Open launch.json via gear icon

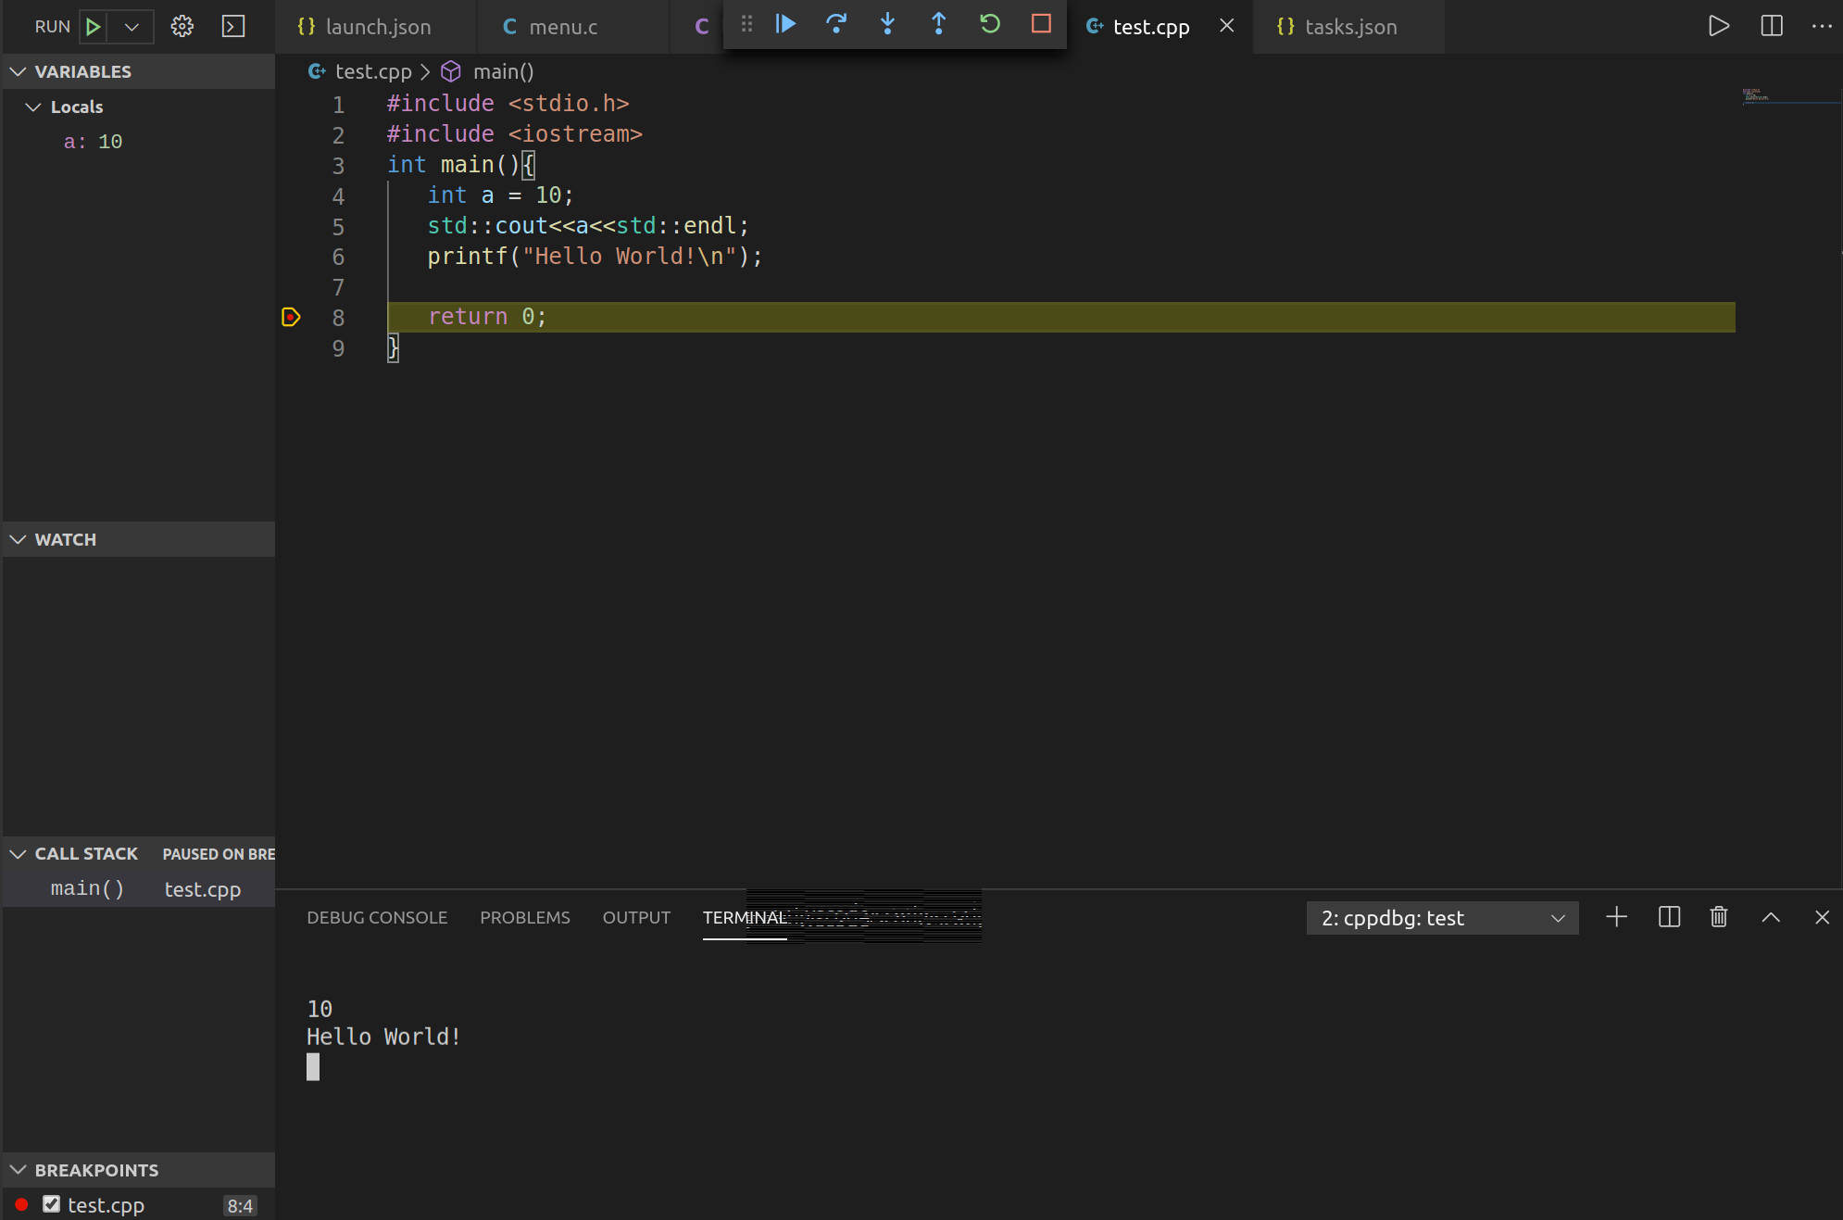(182, 26)
